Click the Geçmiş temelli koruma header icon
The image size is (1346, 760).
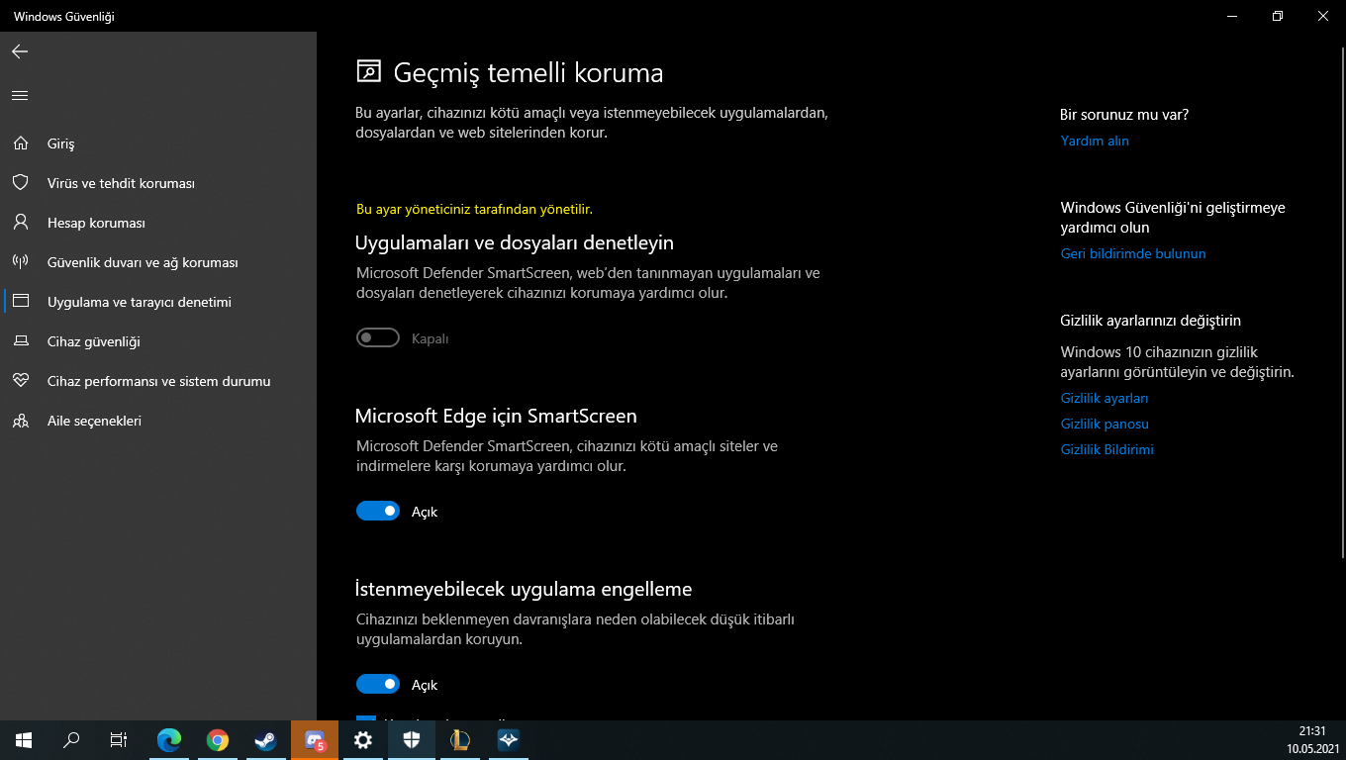click(x=368, y=71)
